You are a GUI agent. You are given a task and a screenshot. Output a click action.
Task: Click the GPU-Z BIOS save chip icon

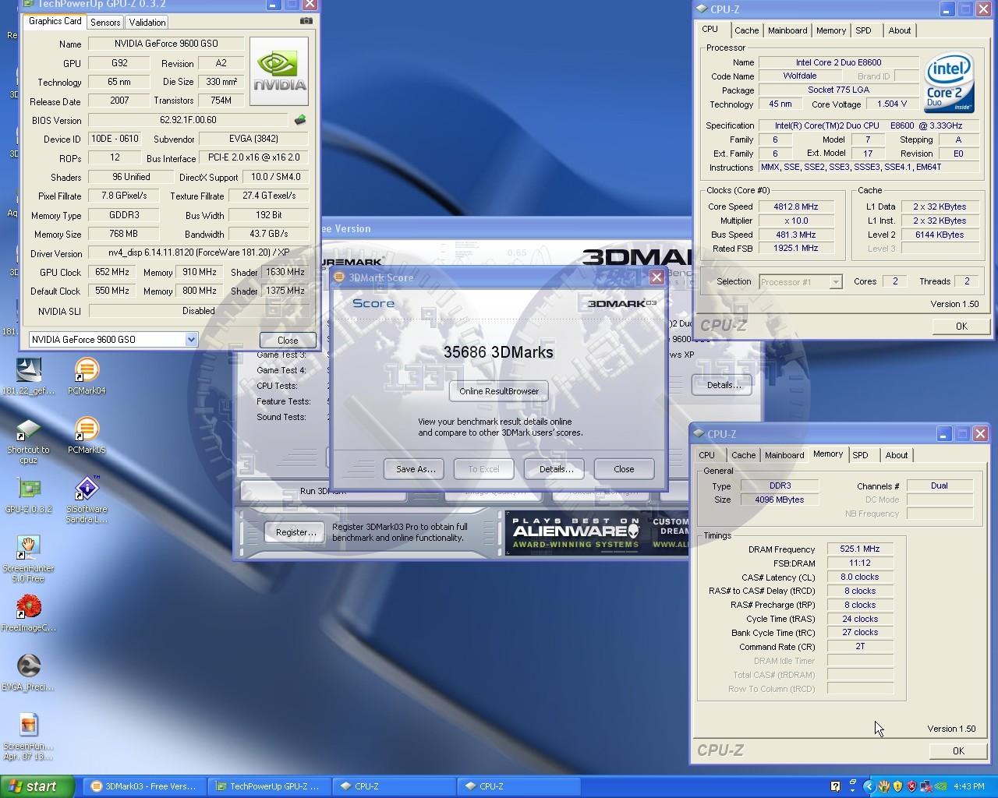(300, 120)
